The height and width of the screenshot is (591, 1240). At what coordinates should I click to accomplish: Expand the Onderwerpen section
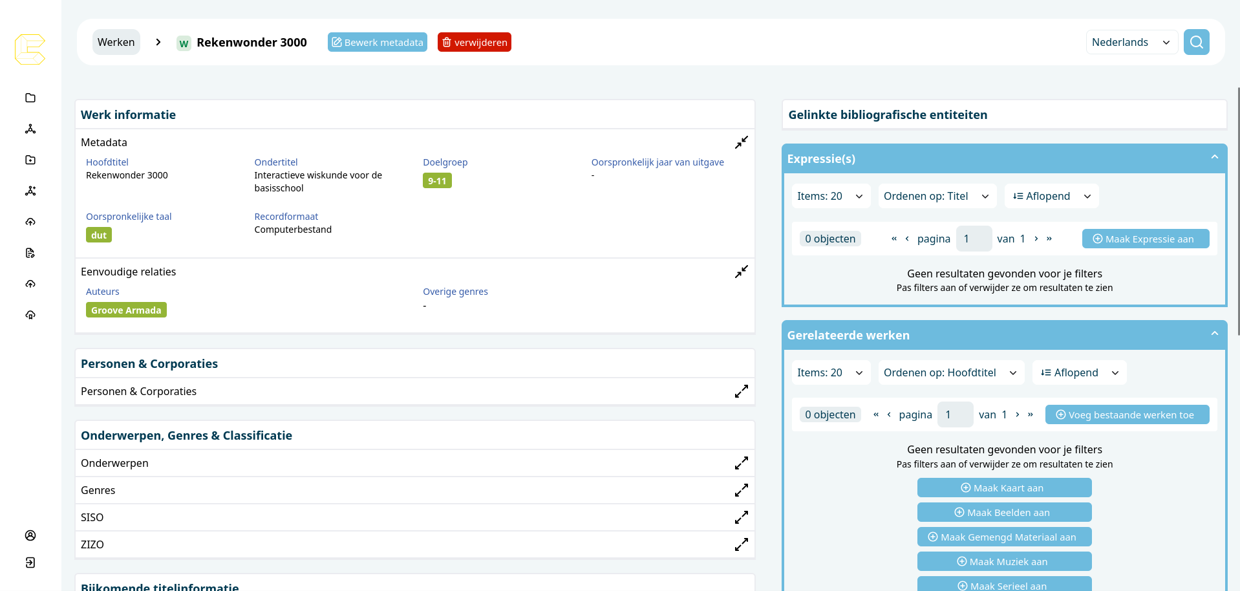click(741, 463)
